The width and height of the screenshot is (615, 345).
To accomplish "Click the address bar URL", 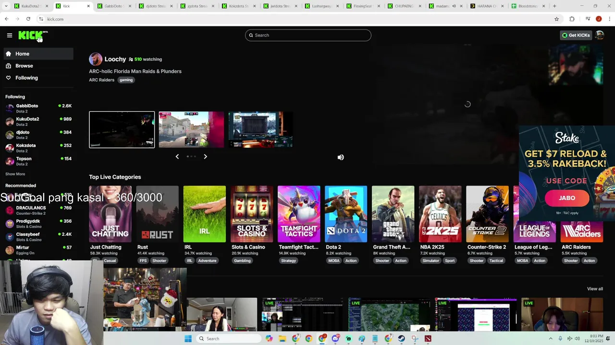I will tap(55, 19).
